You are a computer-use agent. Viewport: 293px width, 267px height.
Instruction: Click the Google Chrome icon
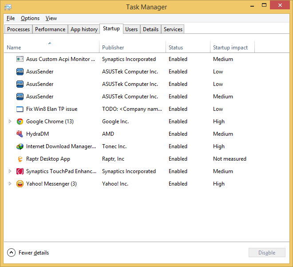pyautogui.click(x=20, y=121)
